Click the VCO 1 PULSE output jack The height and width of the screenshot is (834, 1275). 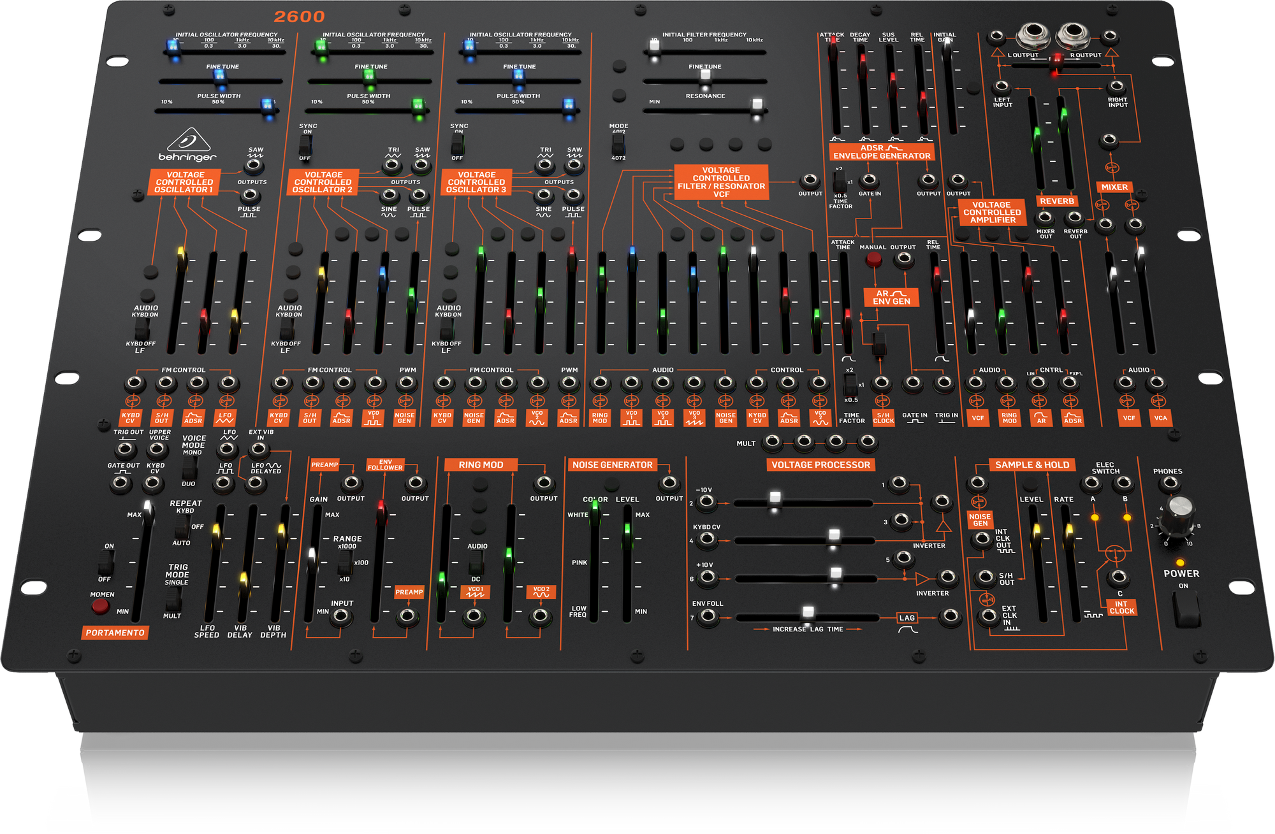249,196
